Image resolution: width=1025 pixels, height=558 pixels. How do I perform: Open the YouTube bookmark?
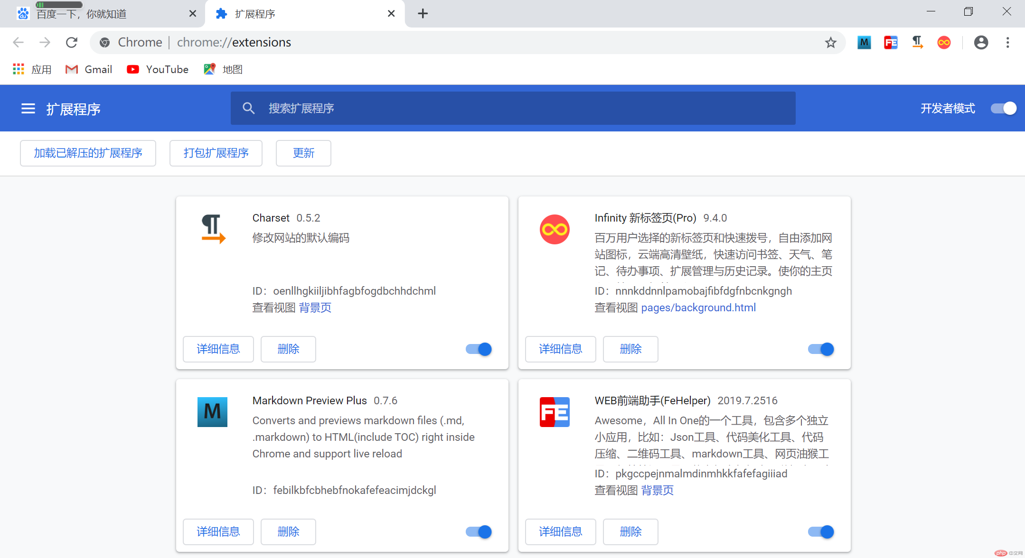tap(158, 69)
